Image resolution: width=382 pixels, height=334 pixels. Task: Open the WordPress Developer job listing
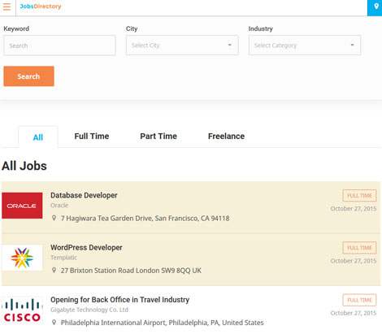point(86,248)
